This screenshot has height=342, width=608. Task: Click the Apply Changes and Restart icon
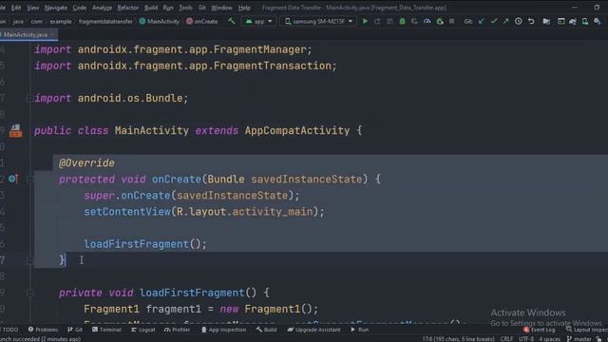(x=377, y=21)
